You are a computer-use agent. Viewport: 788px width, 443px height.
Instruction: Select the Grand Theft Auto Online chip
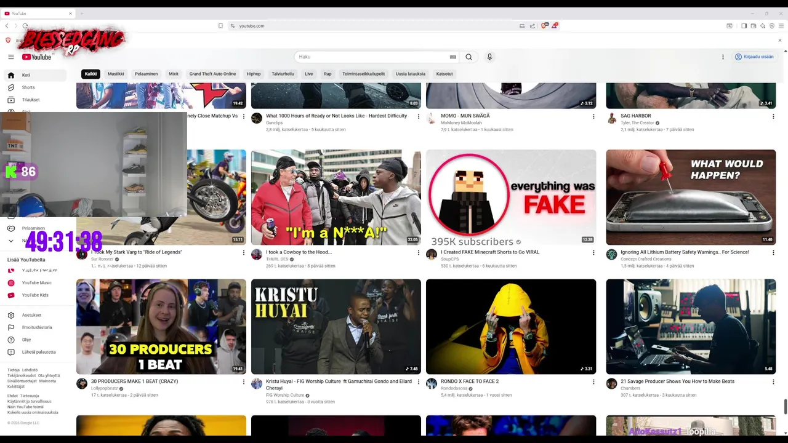point(212,74)
